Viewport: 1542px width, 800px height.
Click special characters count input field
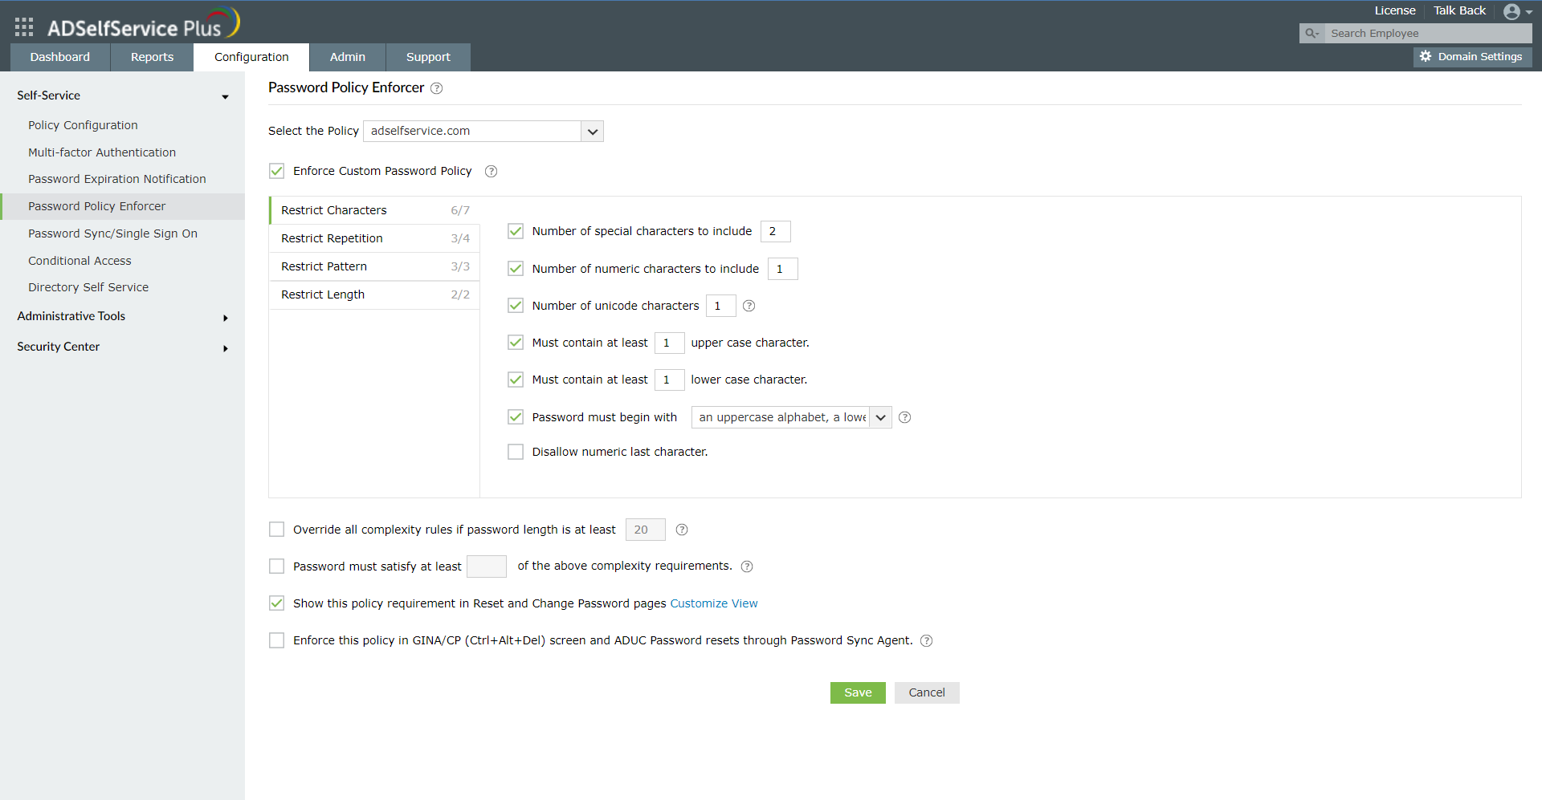[x=775, y=231]
